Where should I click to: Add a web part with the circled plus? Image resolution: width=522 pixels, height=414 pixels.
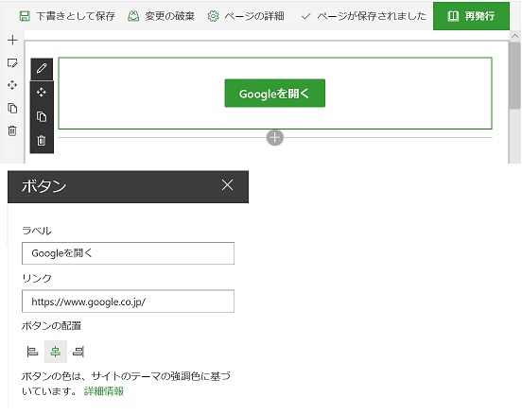click(x=275, y=137)
